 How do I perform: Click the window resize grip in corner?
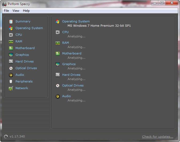click(x=176, y=139)
